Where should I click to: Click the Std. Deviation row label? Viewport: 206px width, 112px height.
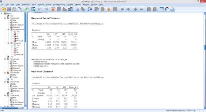[x=38, y=96]
